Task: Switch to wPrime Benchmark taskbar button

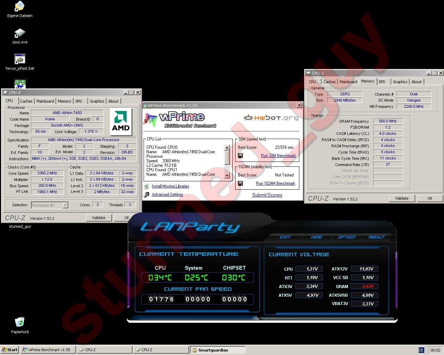Action: tap(48, 350)
